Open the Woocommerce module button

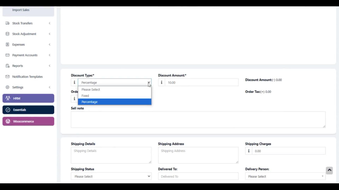click(28, 121)
